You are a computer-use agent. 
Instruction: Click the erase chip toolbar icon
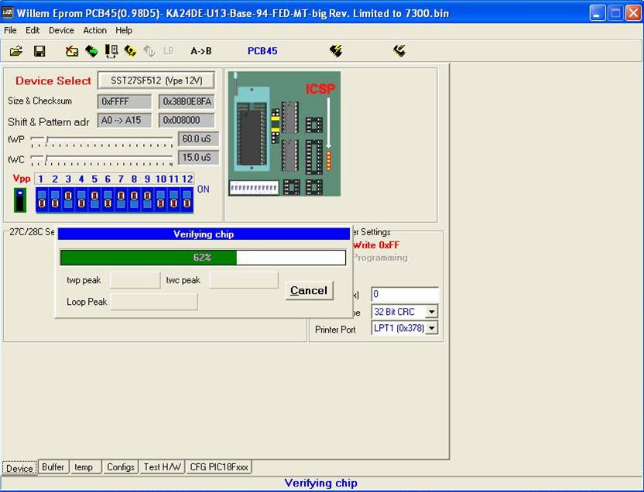[x=72, y=51]
